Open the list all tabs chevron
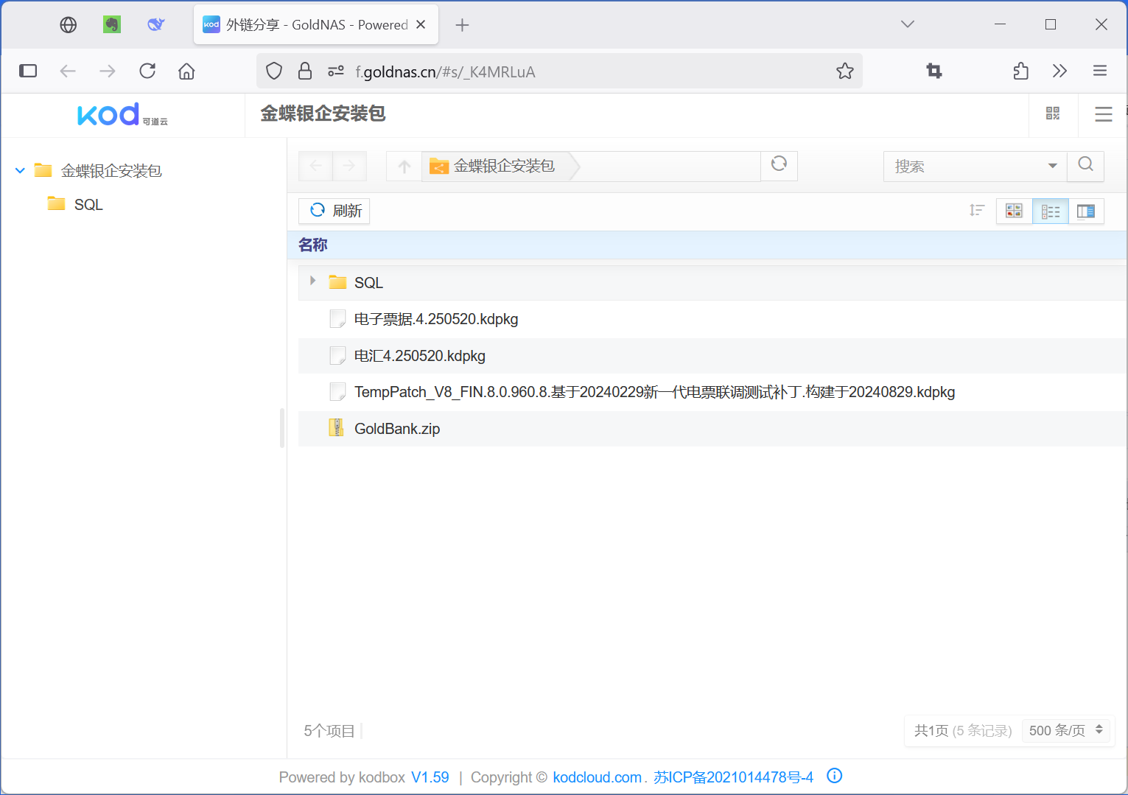 coord(908,24)
